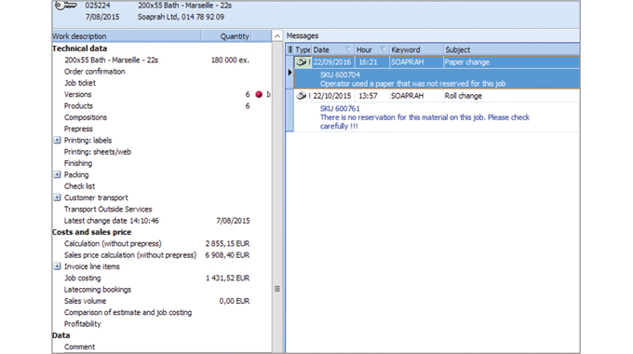Image resolution: width=633 pixels, height=354 pixels.
Task: Click the 22/10/2015 date cell
Action: 331,96
